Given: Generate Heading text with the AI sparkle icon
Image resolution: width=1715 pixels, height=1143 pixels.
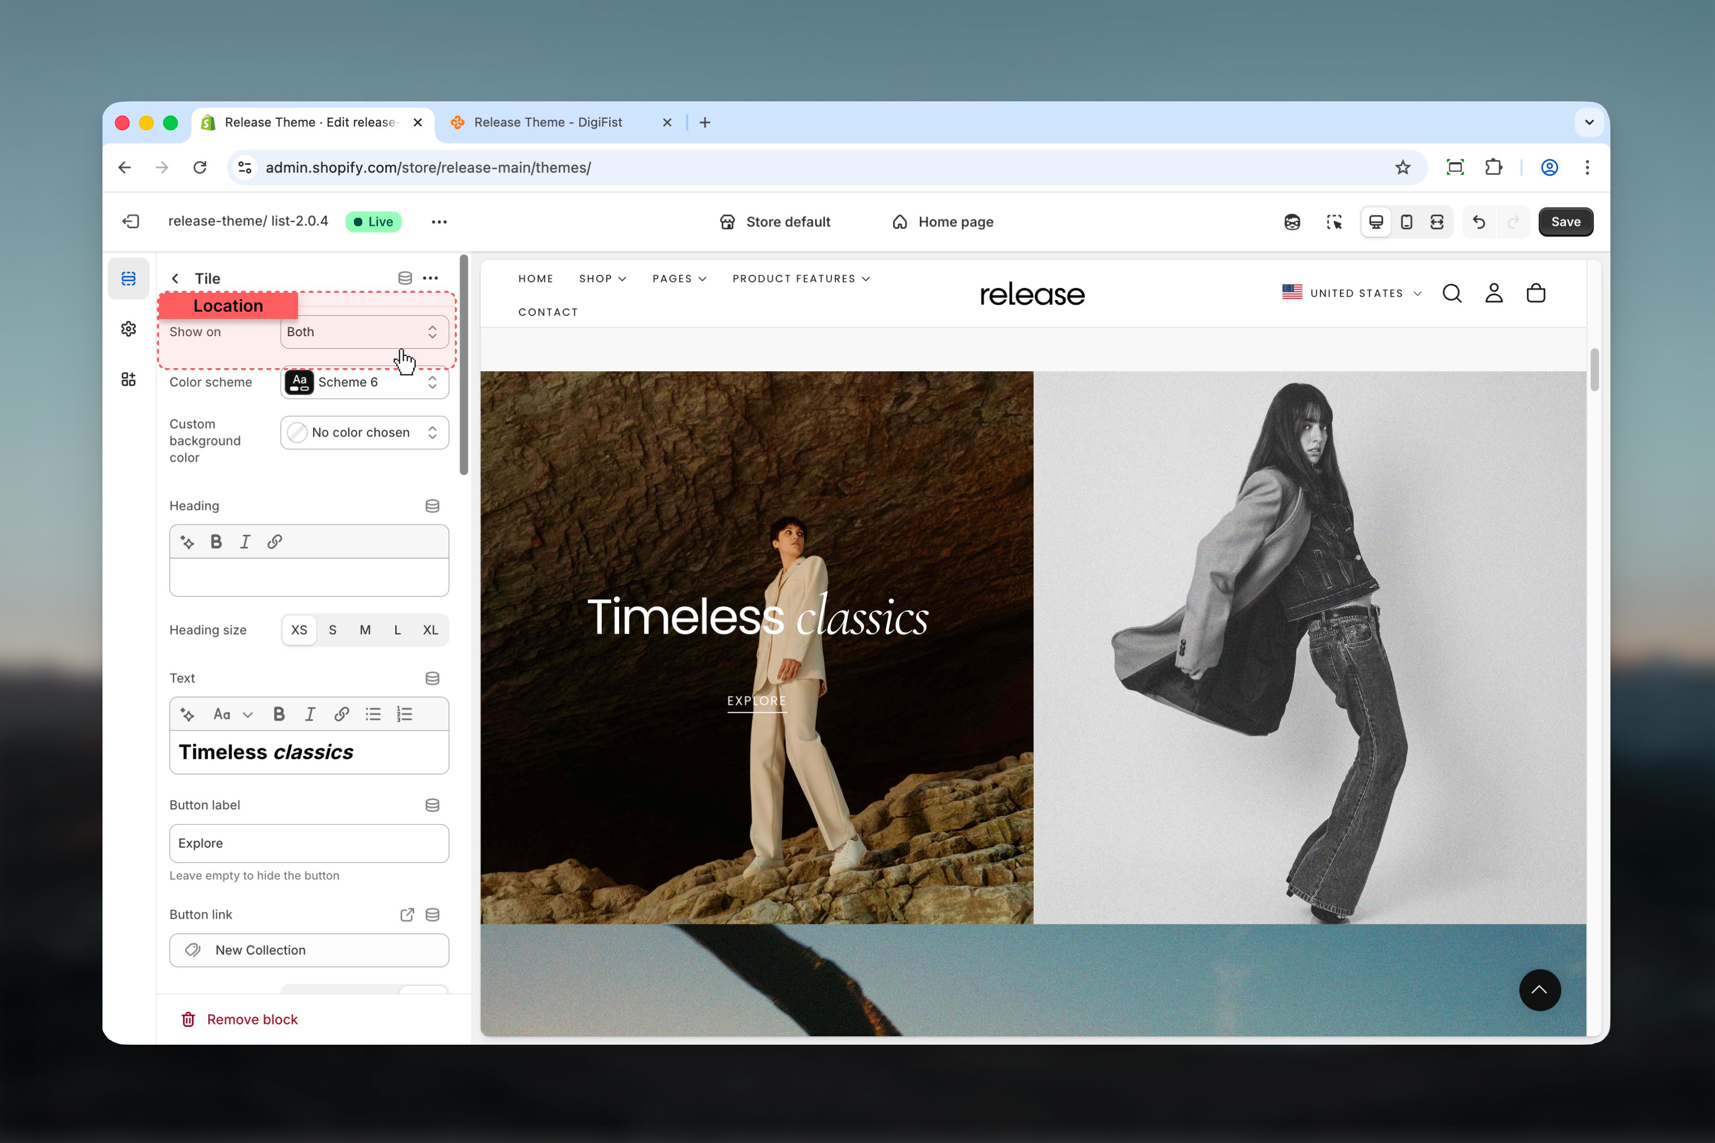Looking at the screenshot, I should coord(187,542).
